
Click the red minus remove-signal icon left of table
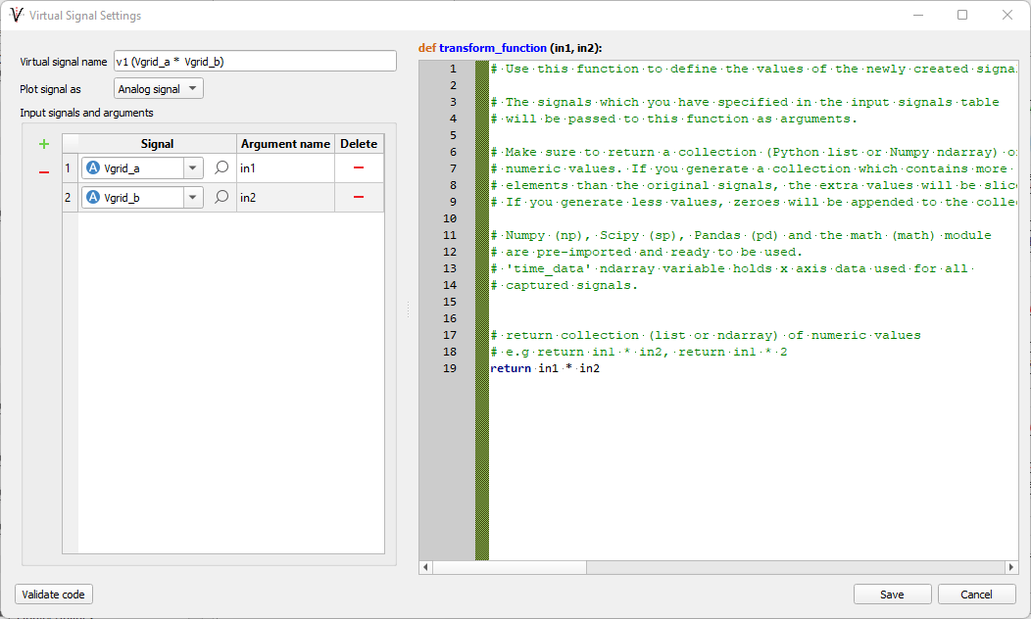pyautogui.click(x=43, y=172)
